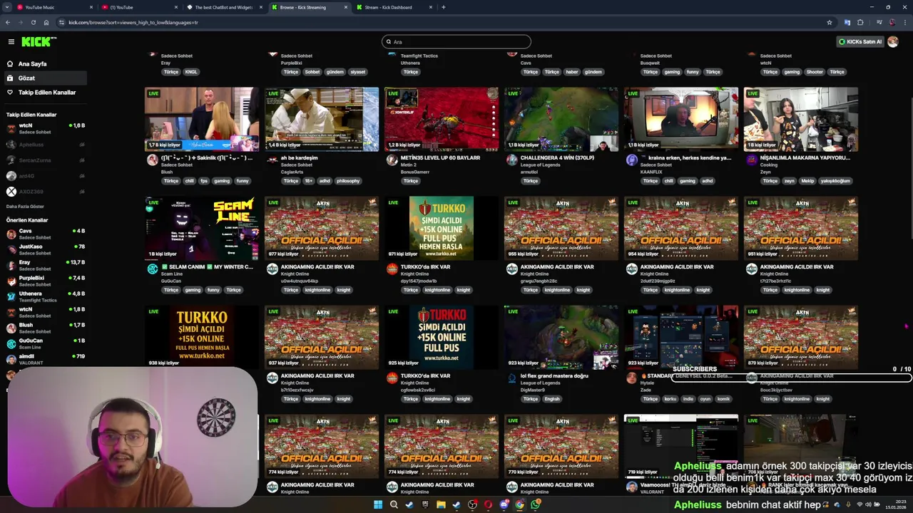
Task: Open recommended channel Uthenera
Action: (46, 296)
